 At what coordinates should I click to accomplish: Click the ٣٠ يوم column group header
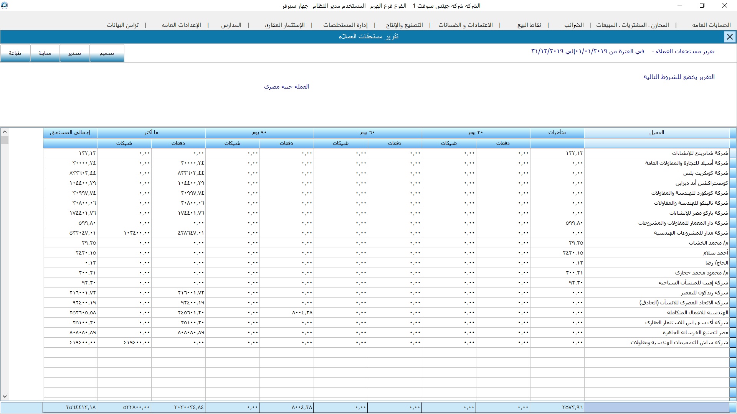(x=476, y=133)
